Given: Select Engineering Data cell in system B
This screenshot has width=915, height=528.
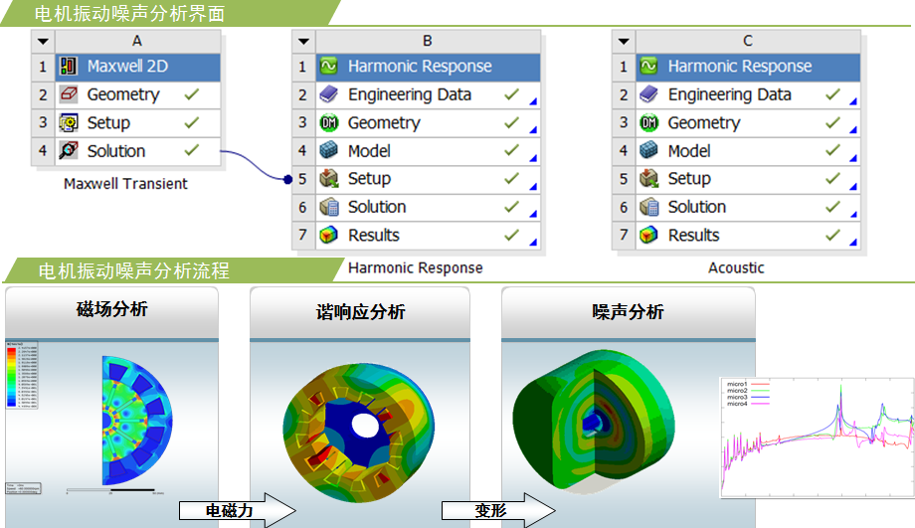Looking at the screenshot, I should click(428, 94).
